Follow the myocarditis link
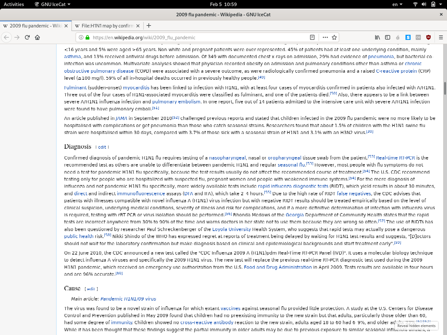 click(136, 87)
